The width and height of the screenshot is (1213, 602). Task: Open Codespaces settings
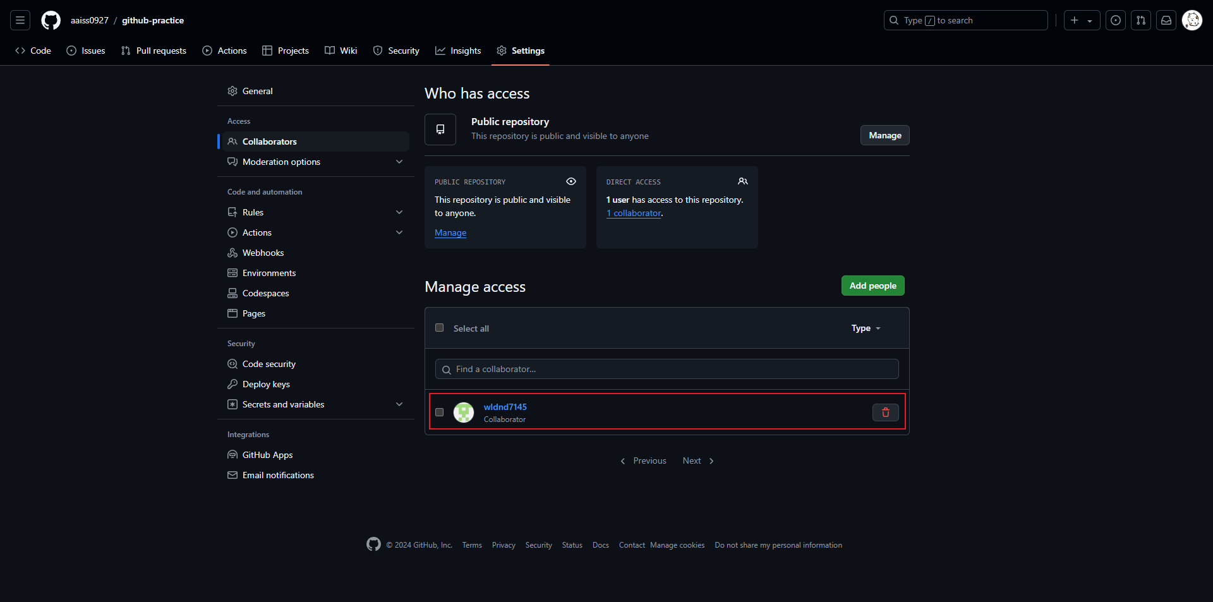pyautogui.click(x=316, y=293)
